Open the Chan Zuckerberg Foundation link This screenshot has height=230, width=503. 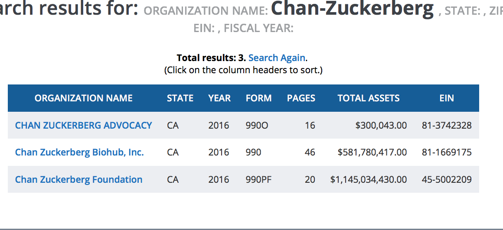79,179
